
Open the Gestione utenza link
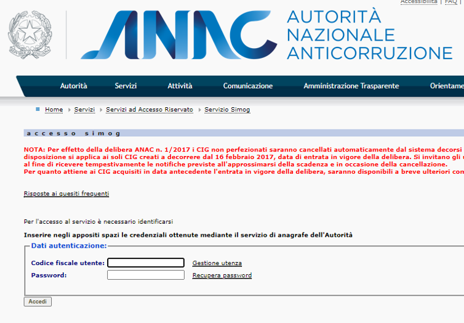coord(217,263)
